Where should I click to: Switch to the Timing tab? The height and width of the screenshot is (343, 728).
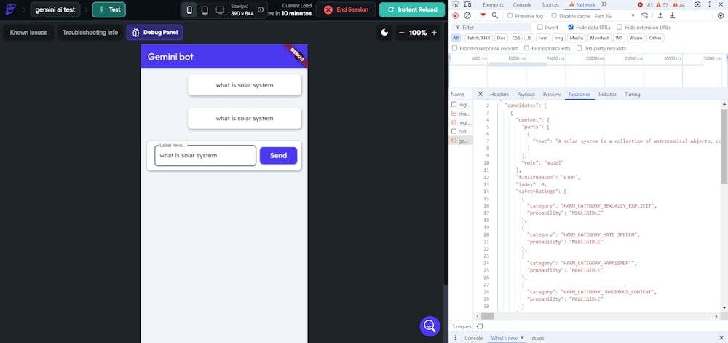tap(633, 94)
